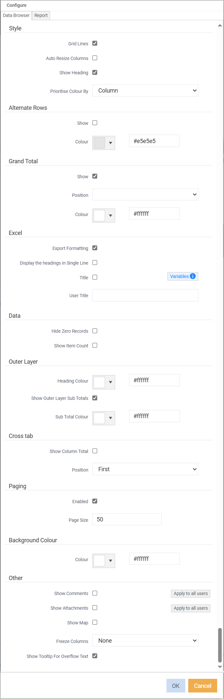Image resolution: width=224 pixels, height=699 pixels.
Task: Enable Hide Zero Records
Action: (x=95, y=331)
